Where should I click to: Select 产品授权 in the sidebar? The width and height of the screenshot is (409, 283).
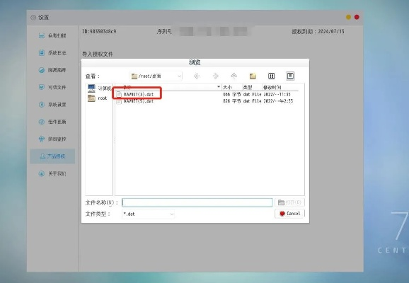(x=52, y=156)
